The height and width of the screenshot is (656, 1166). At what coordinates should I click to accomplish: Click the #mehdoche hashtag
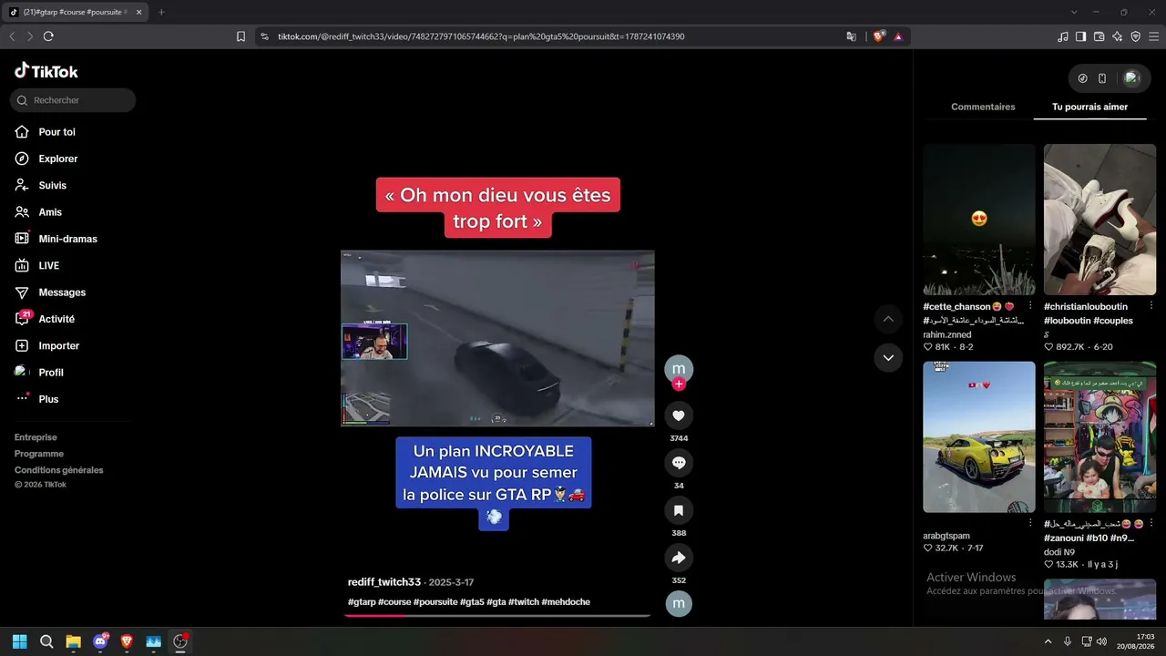pos(566,602)
